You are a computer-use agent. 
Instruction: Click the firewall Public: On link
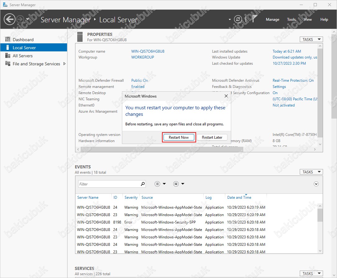coord(139,80)
